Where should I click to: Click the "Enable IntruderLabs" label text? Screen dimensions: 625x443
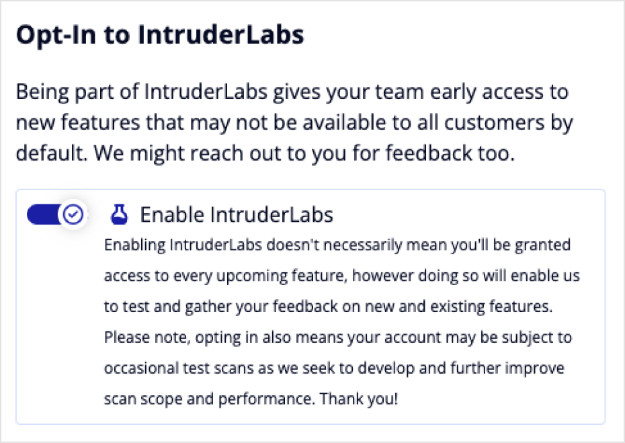point(237,214)
